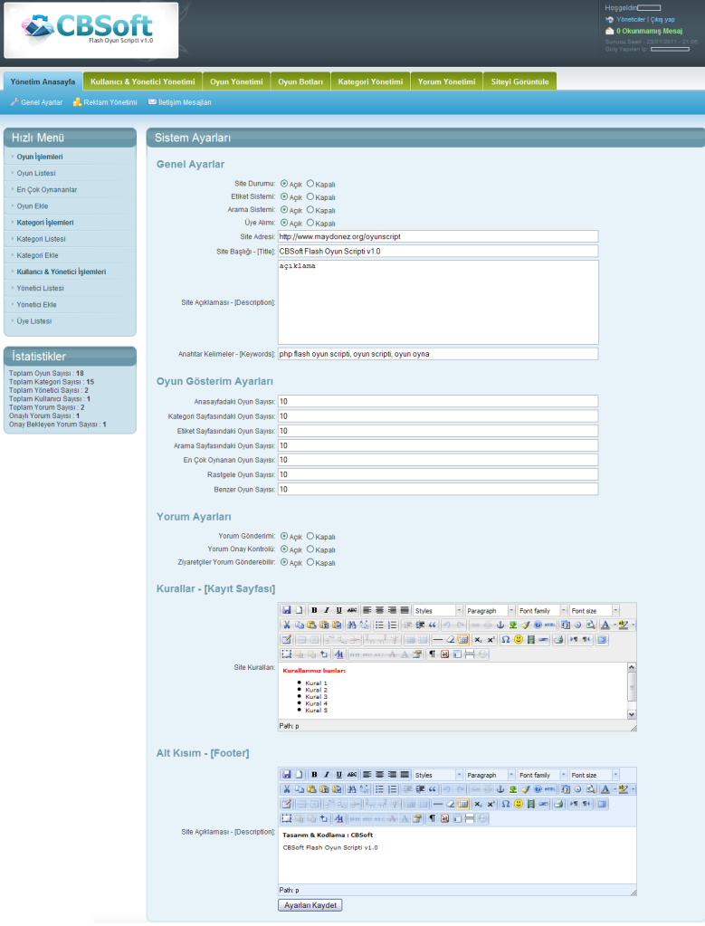Open HTML source in Site Kuralları editor

click(x=549, y=625)
